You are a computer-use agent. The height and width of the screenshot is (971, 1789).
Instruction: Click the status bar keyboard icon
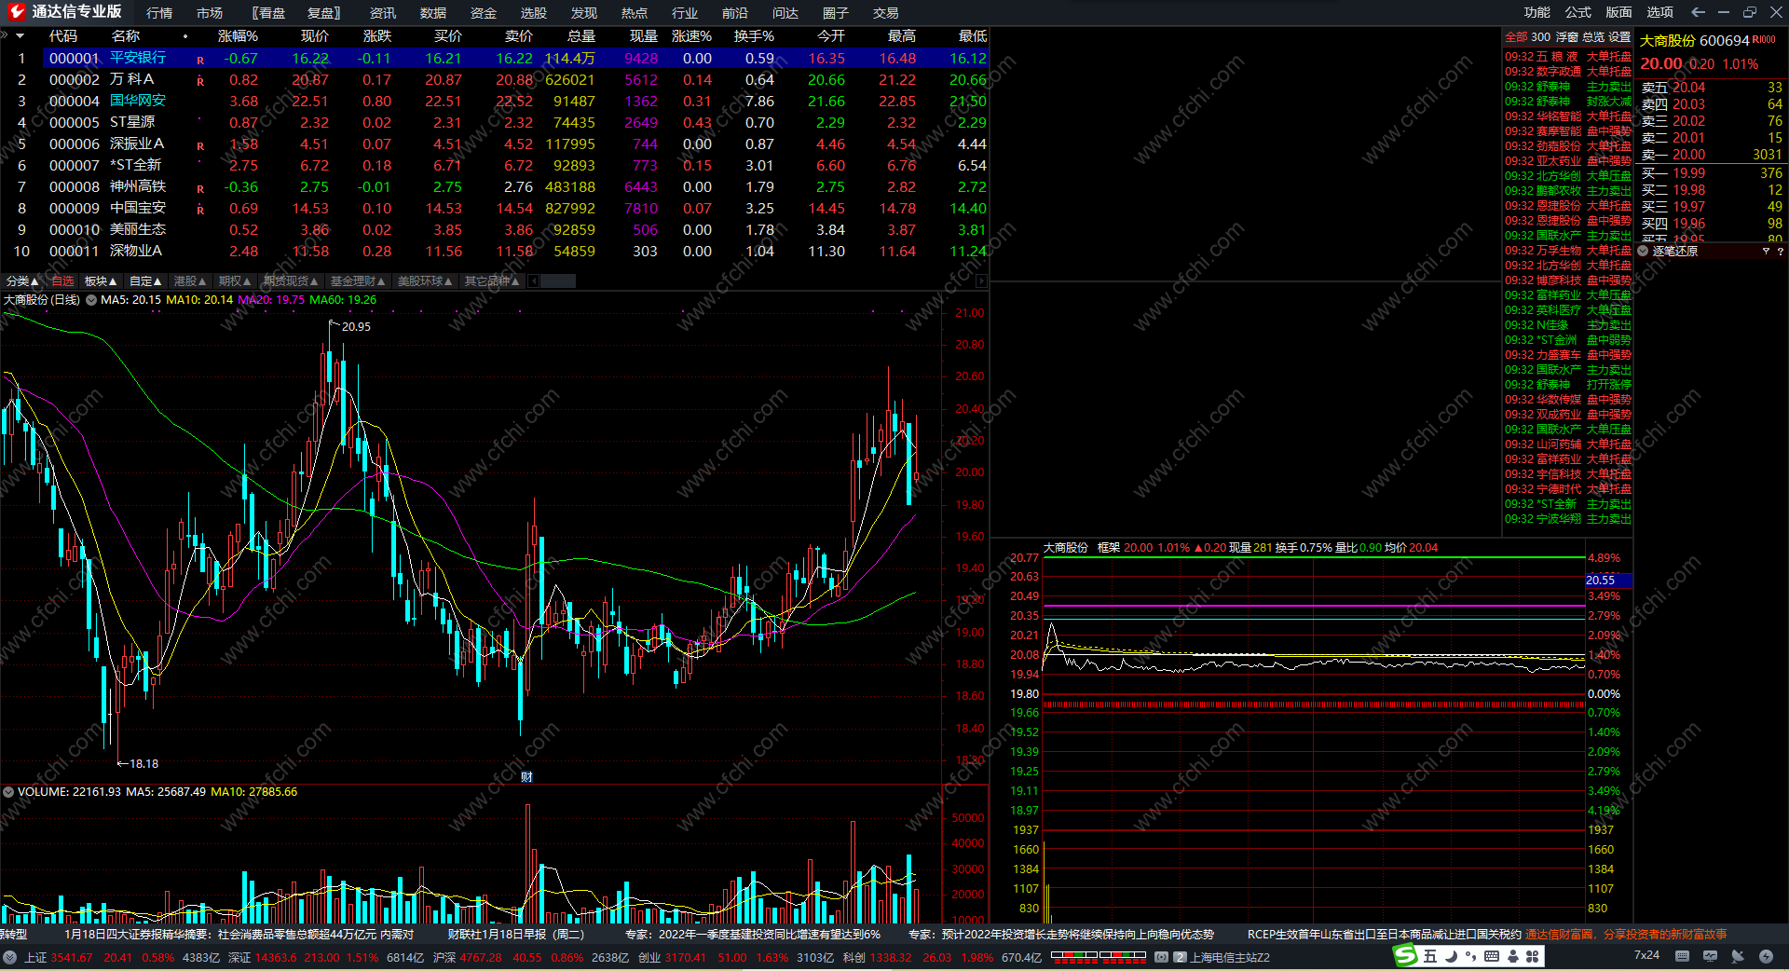click(x=1682, y=956)
